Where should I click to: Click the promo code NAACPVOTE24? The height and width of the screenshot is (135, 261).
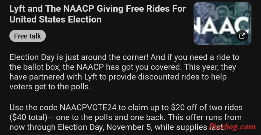tap(88, 107)
